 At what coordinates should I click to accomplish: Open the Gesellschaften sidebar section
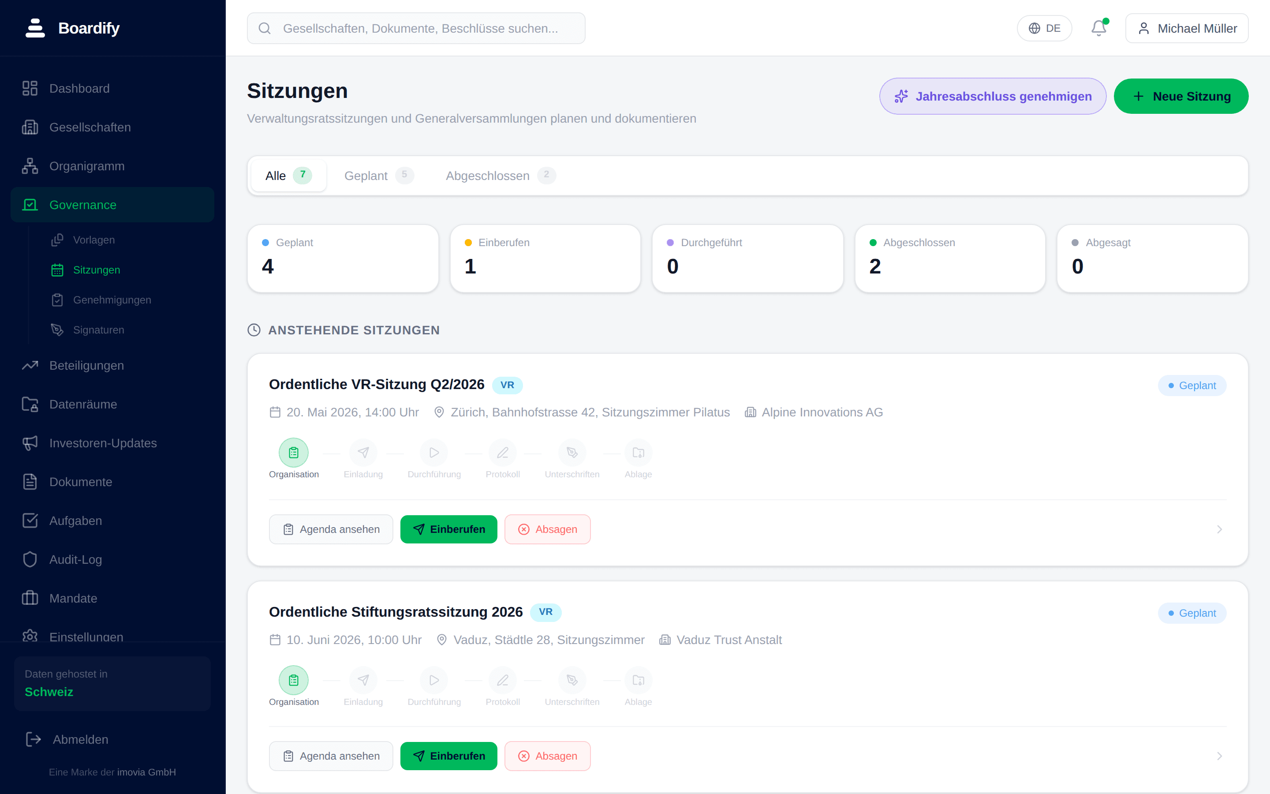click(112, 127)
